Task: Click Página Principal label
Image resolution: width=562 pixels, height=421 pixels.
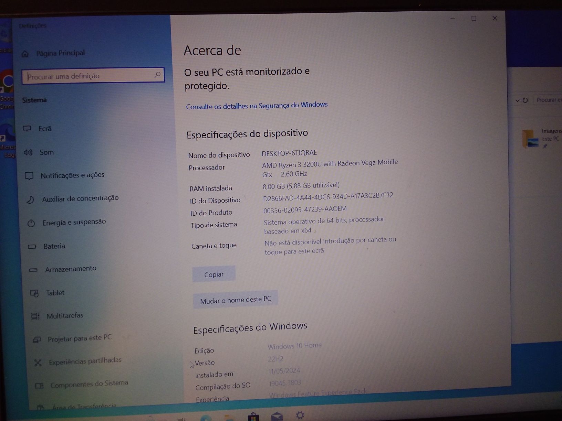Action: pyautogui.click(x=61, y=53)
